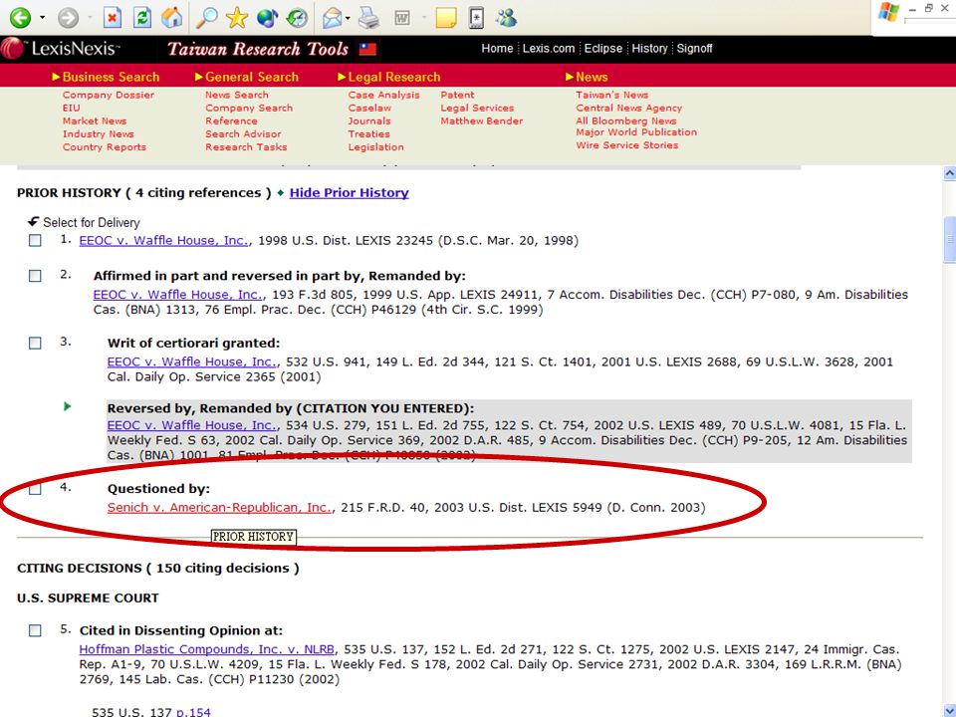
Task: Click the Mail envelope icon
Action: click(333, 18)
